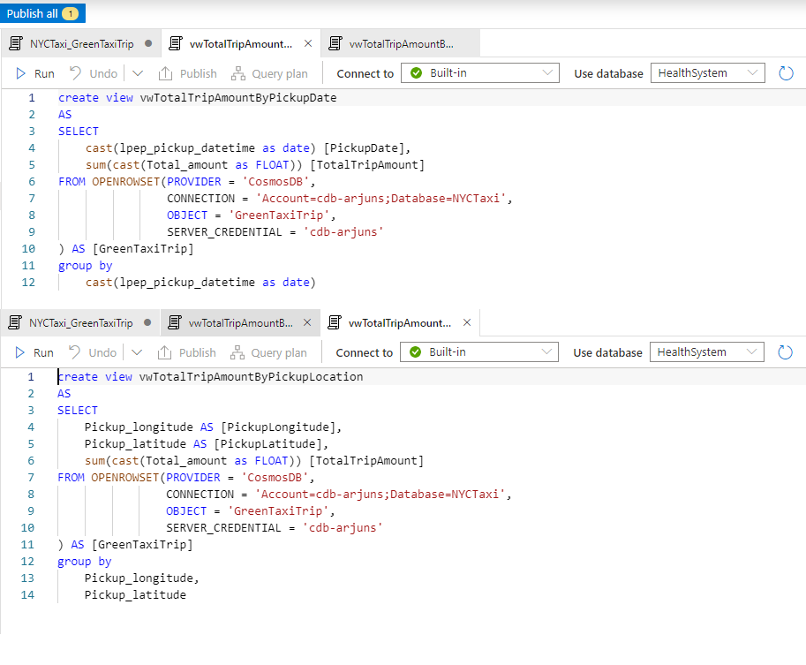Screen dimensions: 806x665
Task: Close the active vwTotalTripAmount tab in upper pane
Action: (308, 43)
